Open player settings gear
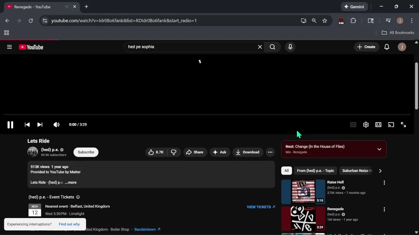Image resolution: width=419 pixels, height=235 pixels. coord(366,125)
